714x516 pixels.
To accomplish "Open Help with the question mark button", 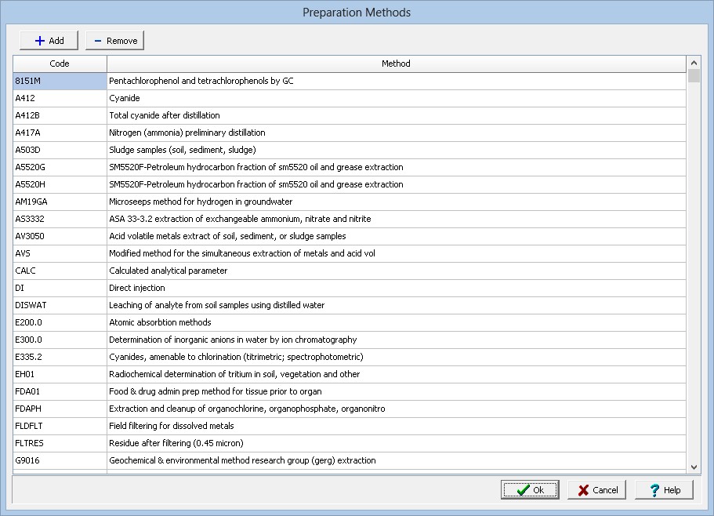I will point(664,490).
